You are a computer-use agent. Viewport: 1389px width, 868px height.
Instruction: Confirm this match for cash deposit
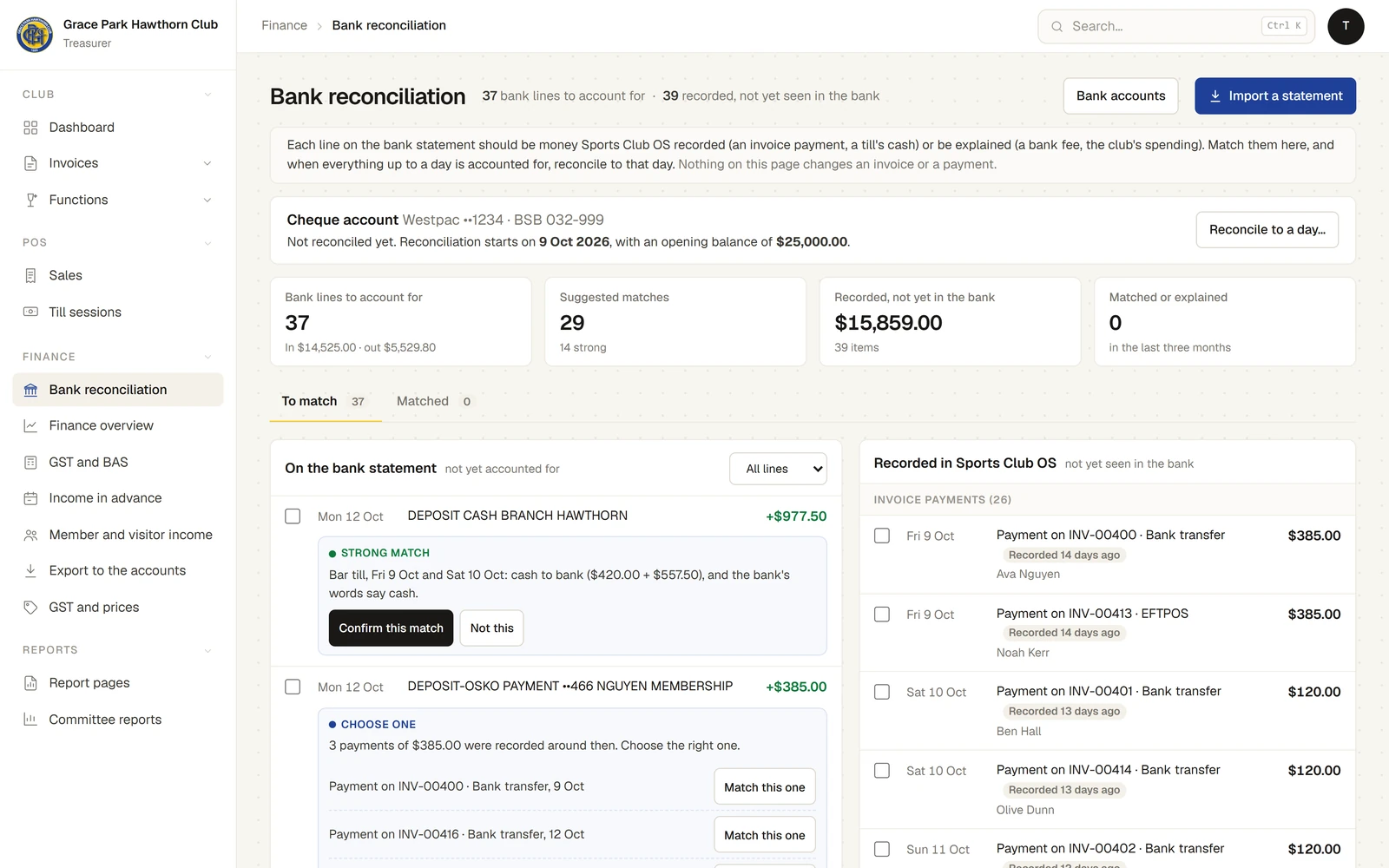point(391,628)
